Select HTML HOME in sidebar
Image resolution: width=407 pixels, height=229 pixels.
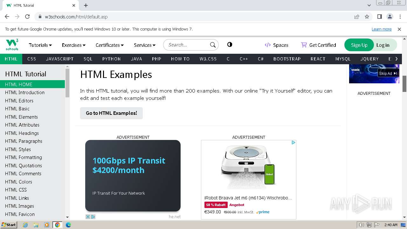32,84
